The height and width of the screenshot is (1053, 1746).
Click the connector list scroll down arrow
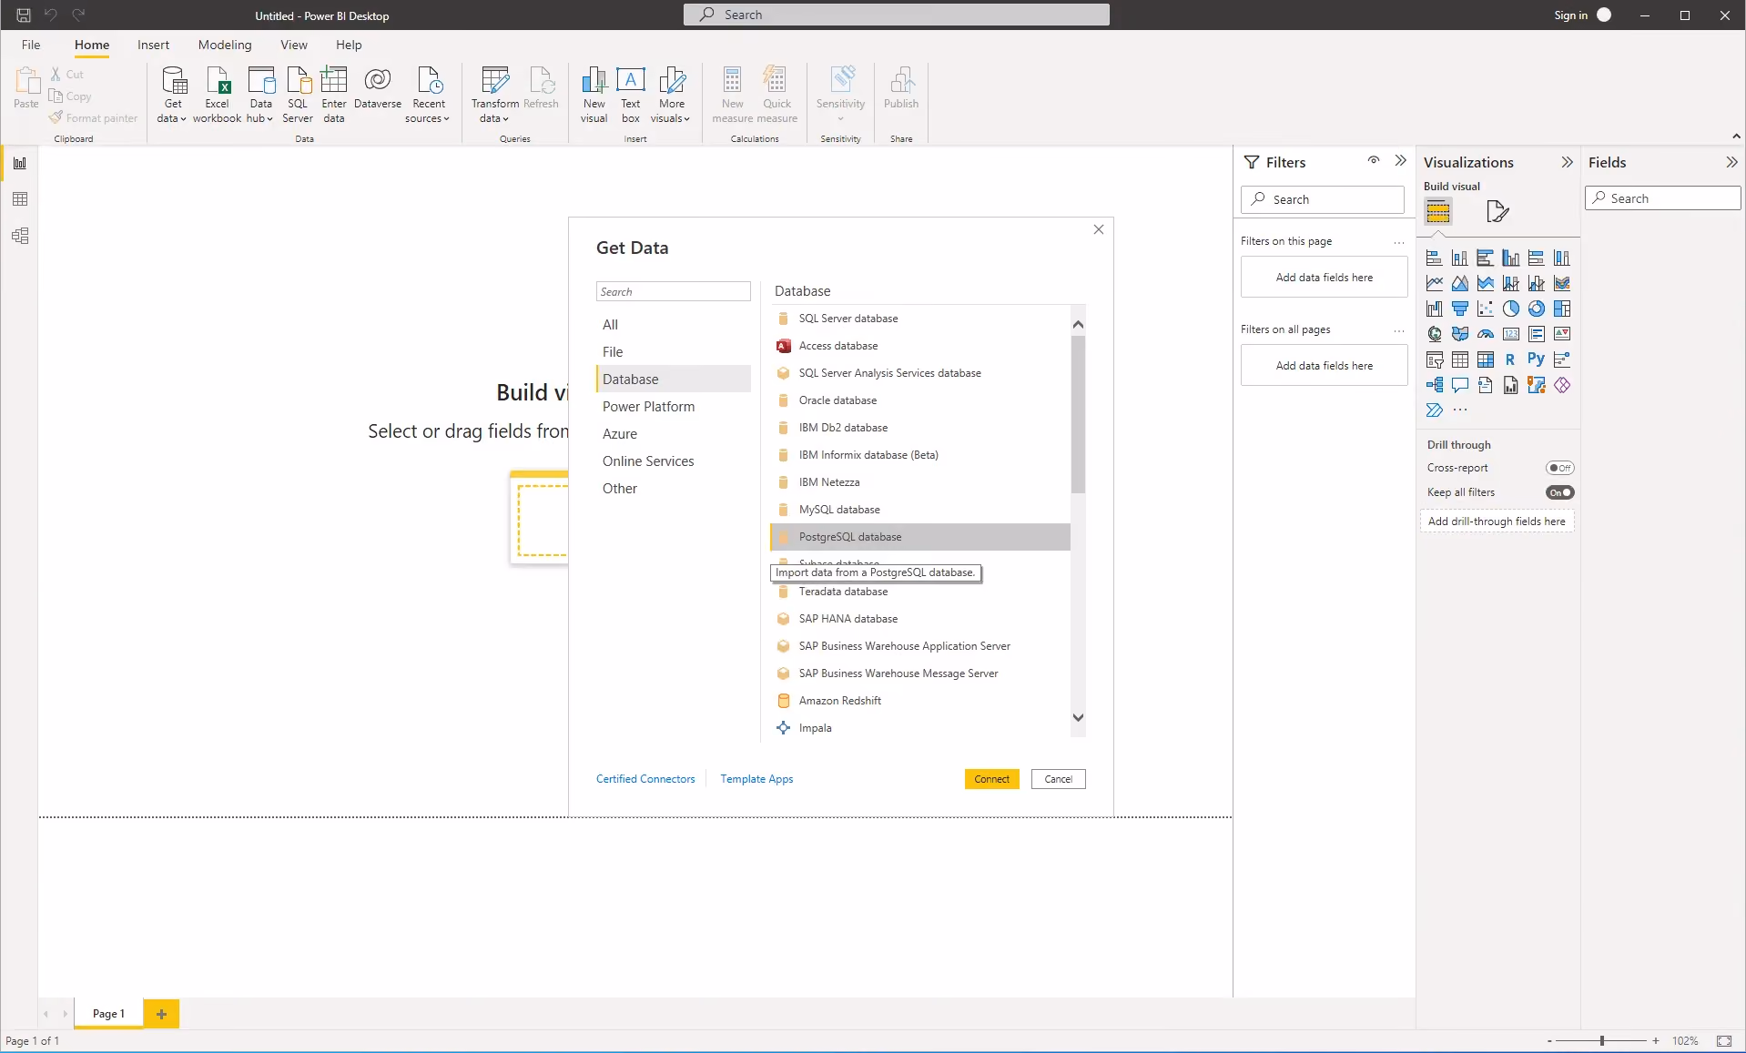point(1078,717)
